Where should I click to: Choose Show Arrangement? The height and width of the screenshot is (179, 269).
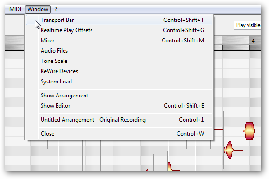119,96
